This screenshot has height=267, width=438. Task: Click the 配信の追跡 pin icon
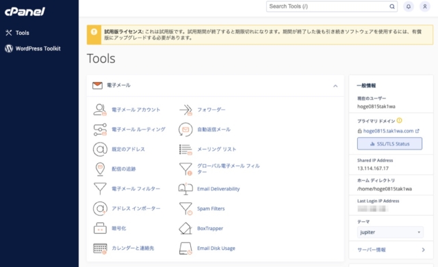tap(100, 169)
